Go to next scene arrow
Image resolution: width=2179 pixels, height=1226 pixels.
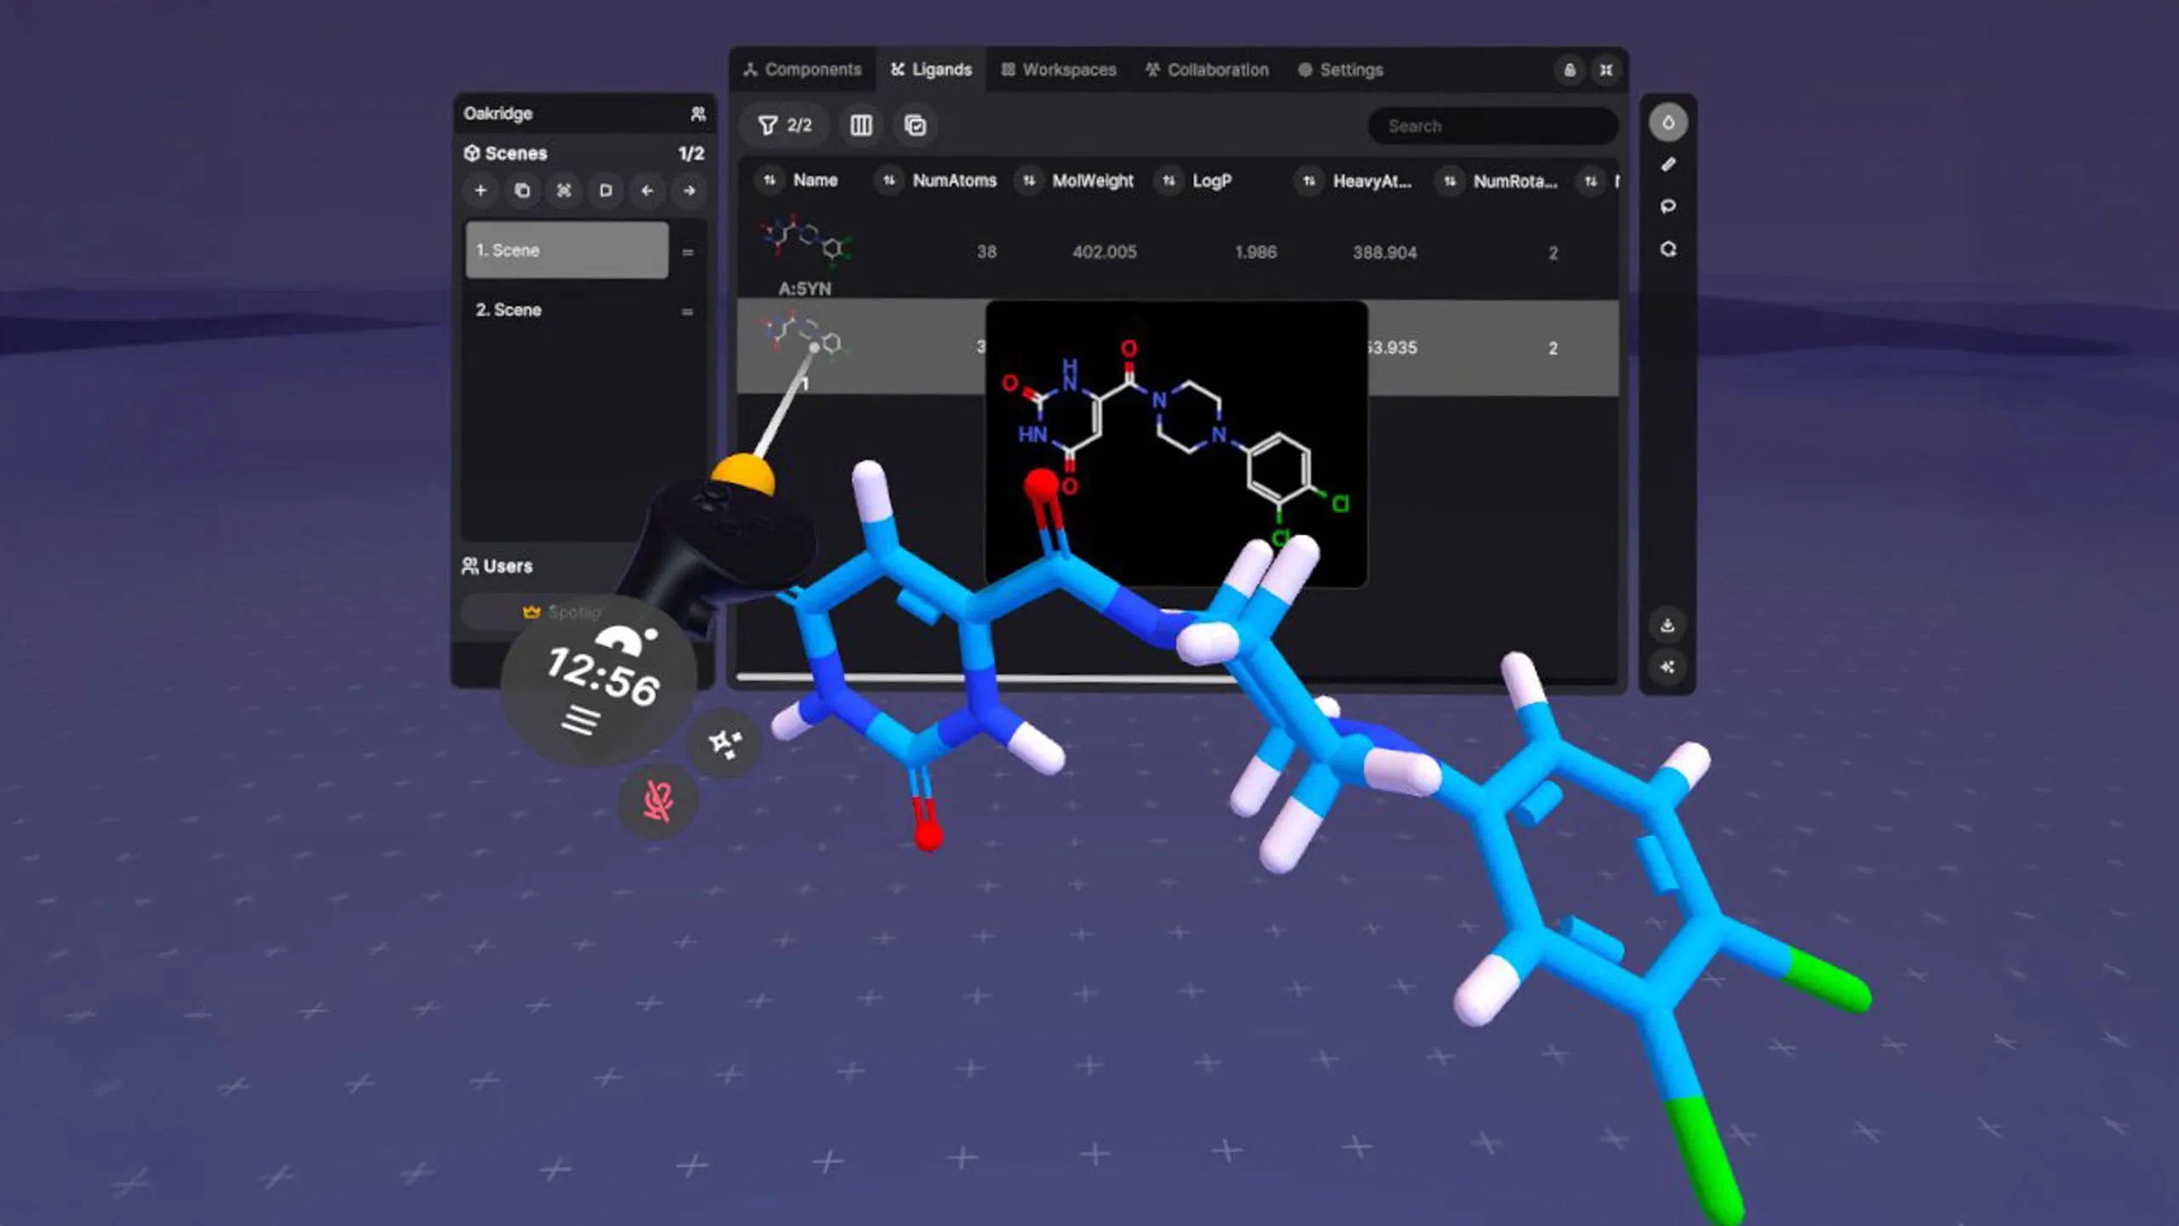tap(689, 191)
